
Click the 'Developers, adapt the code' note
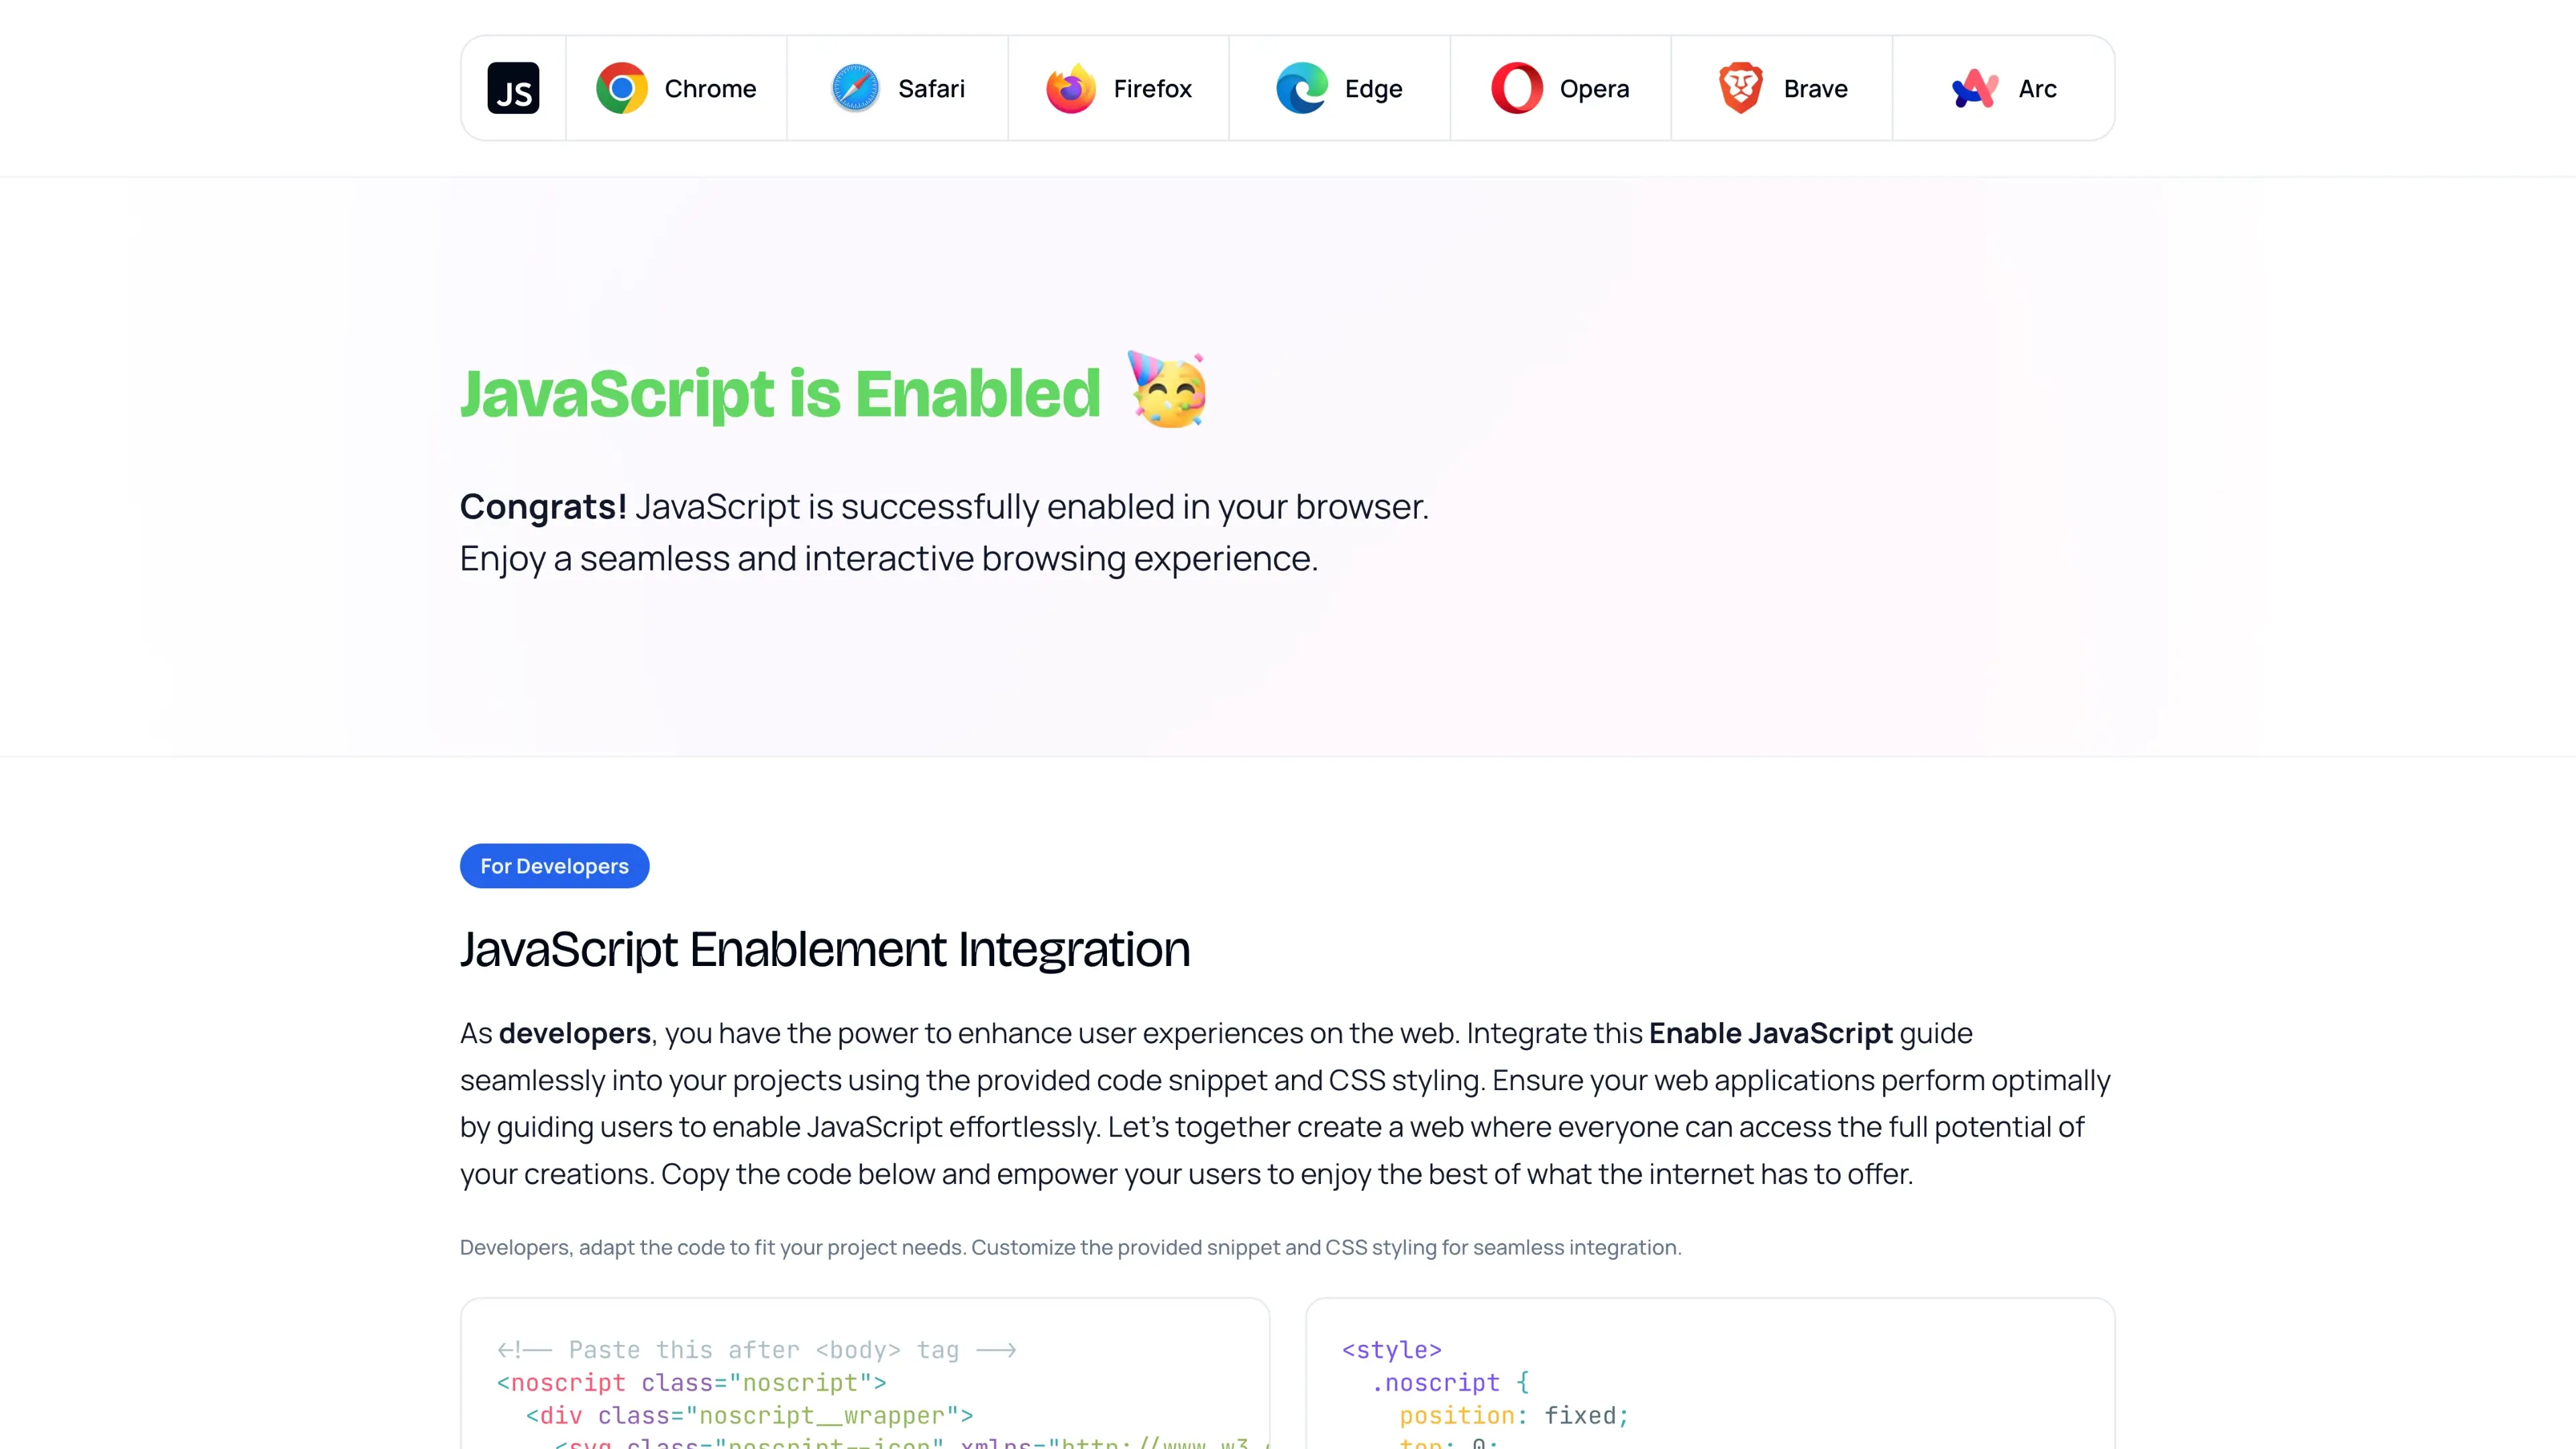tap(1071, 1247)
